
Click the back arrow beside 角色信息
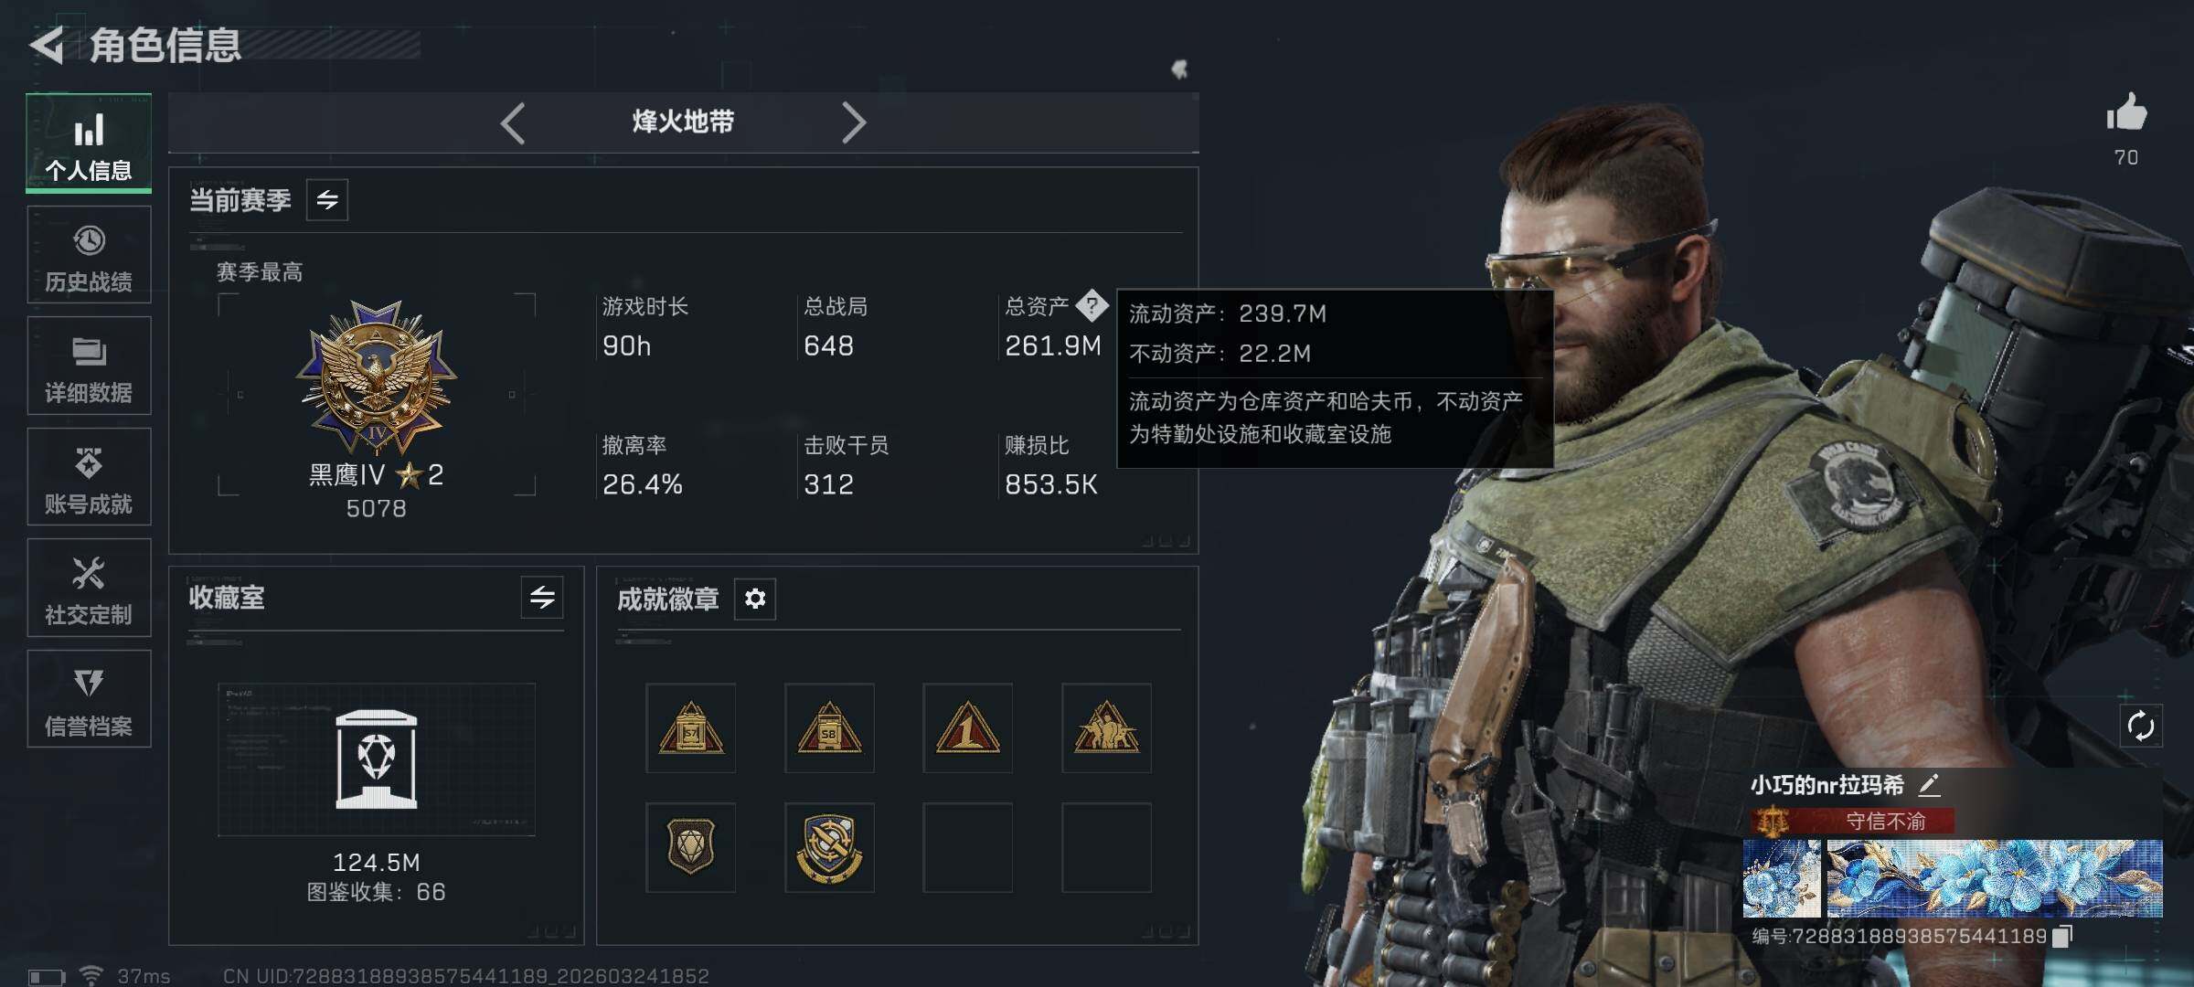click(48, 44)
